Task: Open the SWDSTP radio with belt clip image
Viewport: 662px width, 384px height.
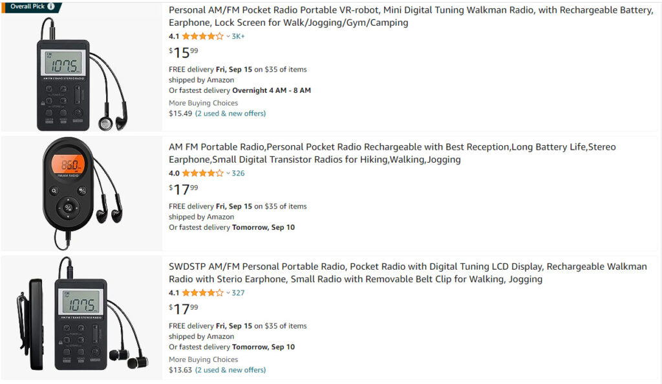Action: tap(81, 315)
